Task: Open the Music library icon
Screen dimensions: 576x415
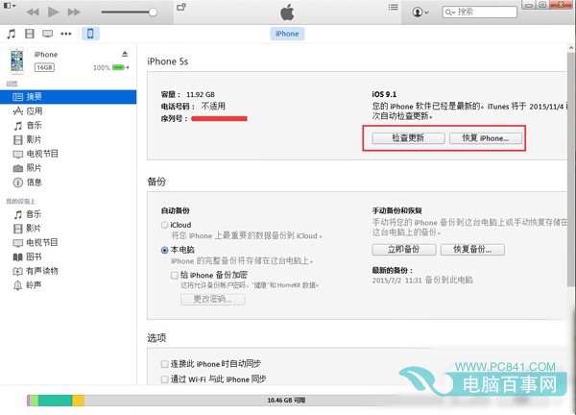Action: (x=12, y=34)
